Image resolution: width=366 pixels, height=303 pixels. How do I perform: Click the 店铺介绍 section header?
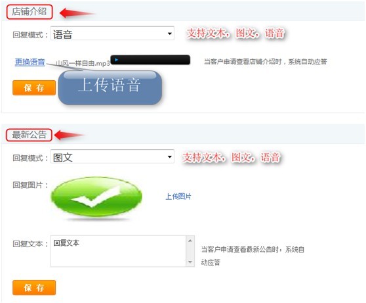[x=30, y=12]
